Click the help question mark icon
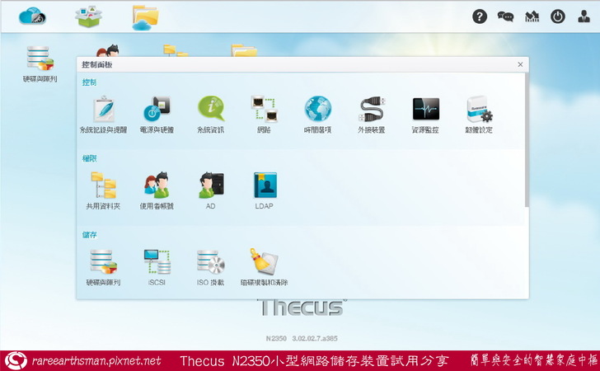The width and height of the screenshot is (600, 371). pyautogui.click(x=480, y=16)
